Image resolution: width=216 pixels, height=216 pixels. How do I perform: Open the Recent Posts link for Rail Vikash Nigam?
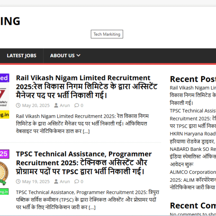(x=193, y=95)
